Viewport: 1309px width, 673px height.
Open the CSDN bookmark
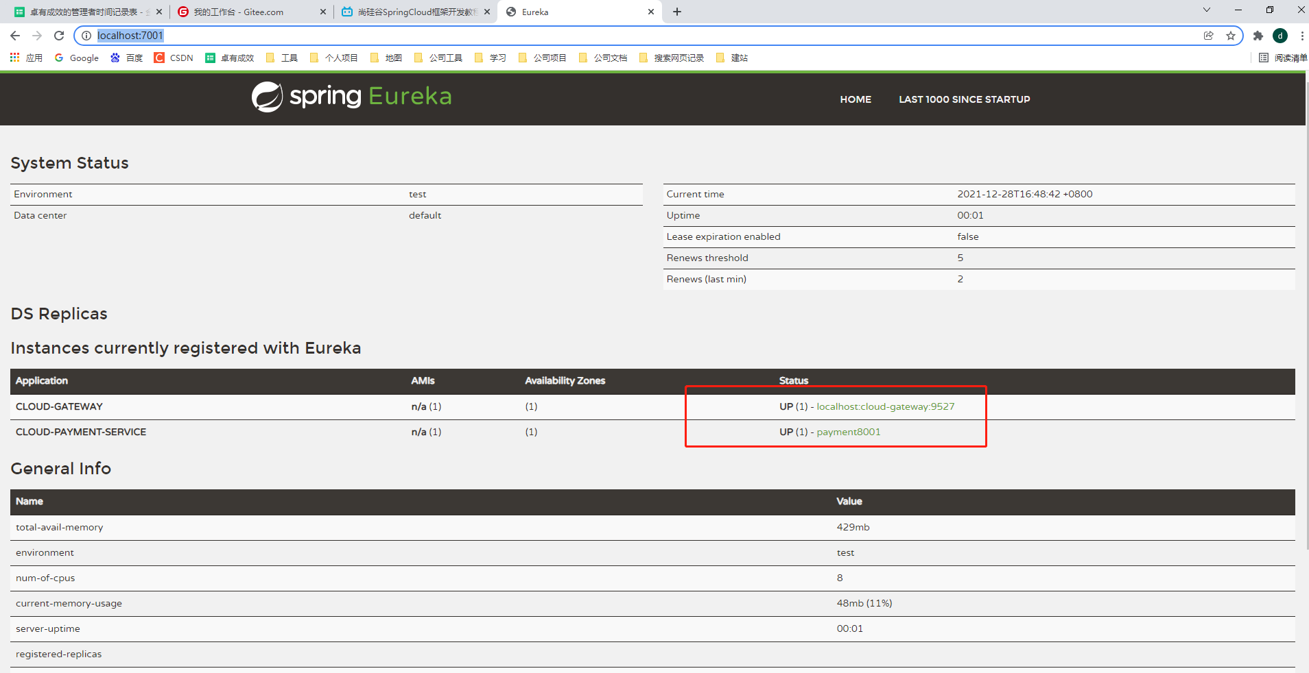[x=174, y=58]
